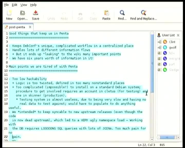Click Sledge's green color circle

[x=165, y=70]
